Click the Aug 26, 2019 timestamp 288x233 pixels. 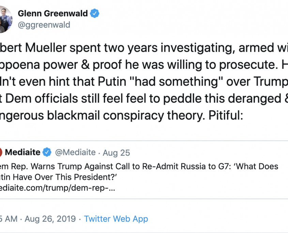(49, 218)
